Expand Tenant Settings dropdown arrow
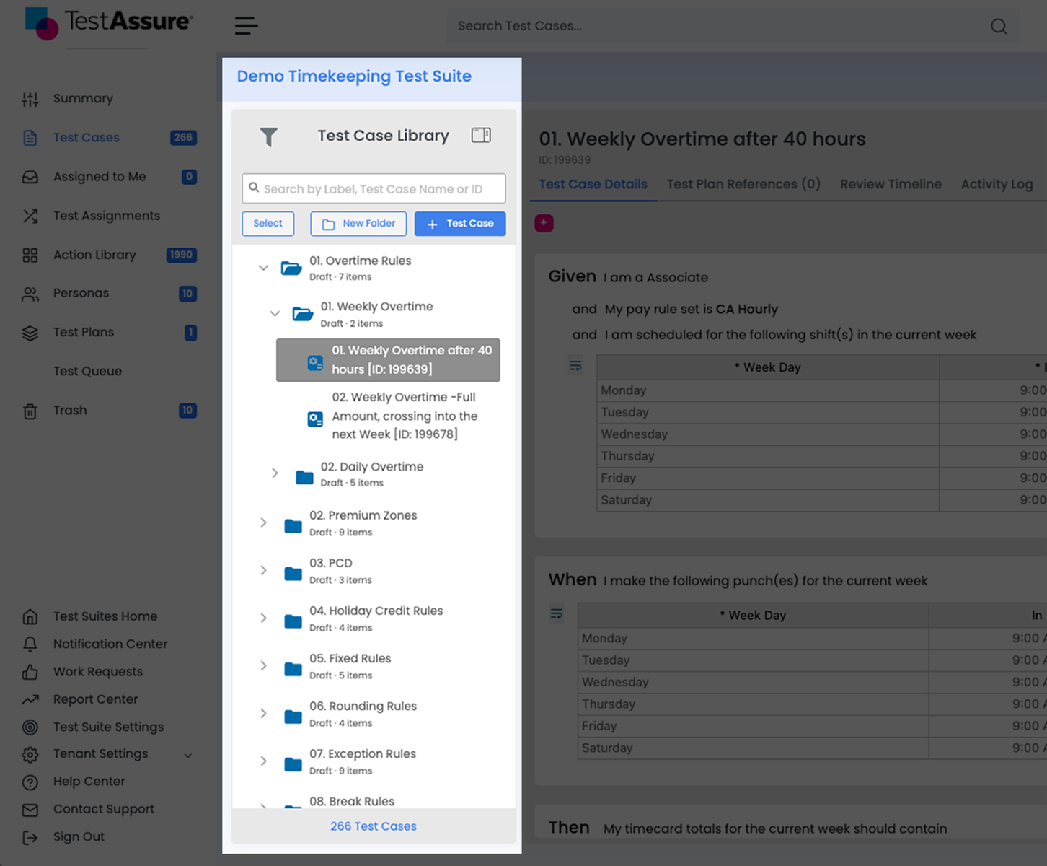This screenshot has width=1047, height=866. (188, 755)
